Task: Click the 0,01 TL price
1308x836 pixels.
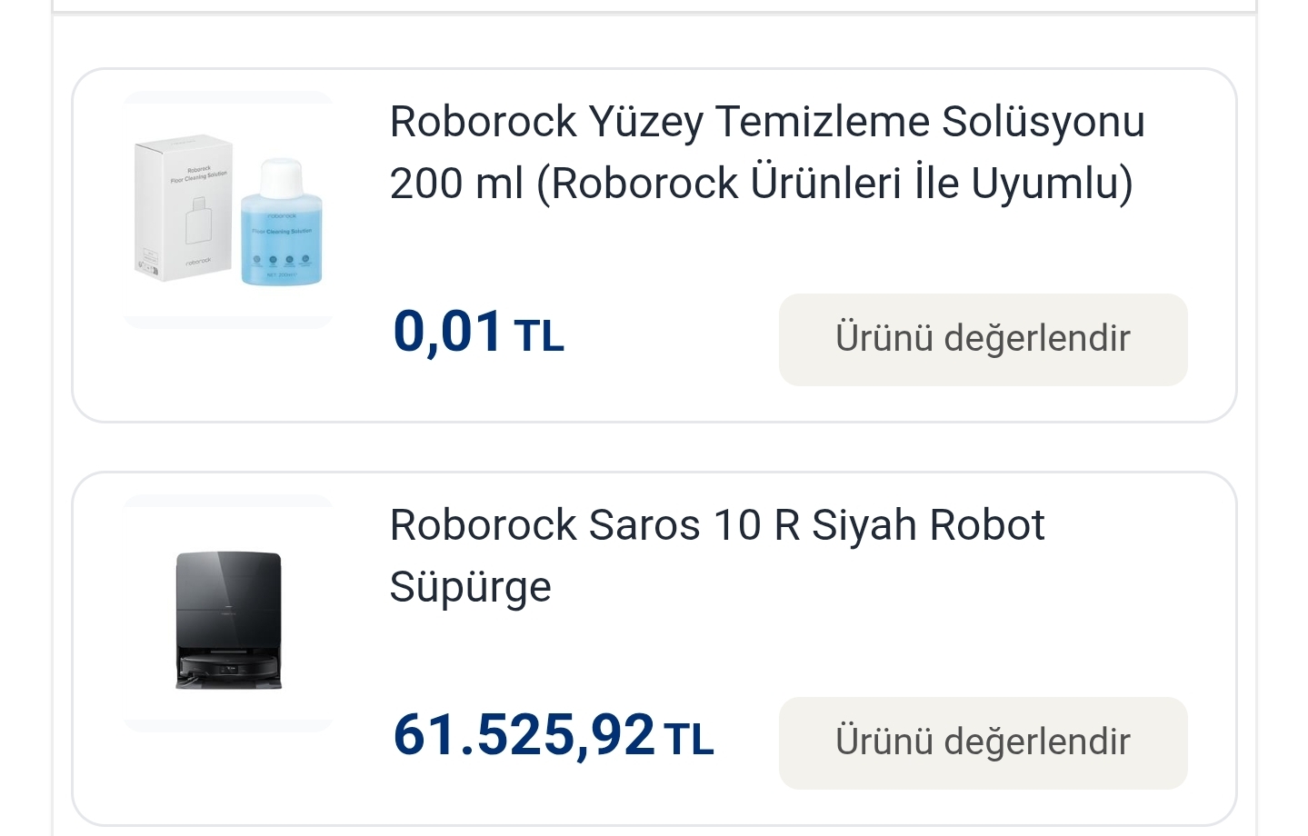Action: (x=447, y=331)
